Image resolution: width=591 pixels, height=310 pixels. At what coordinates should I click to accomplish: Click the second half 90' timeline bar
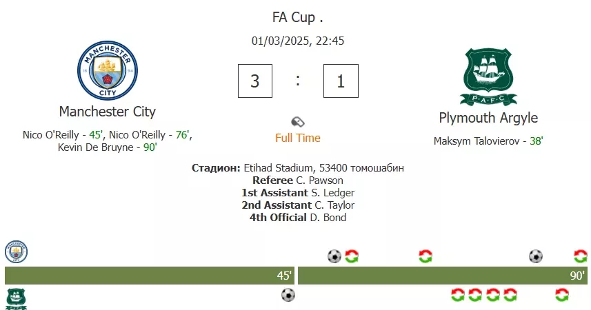(443, 276)
